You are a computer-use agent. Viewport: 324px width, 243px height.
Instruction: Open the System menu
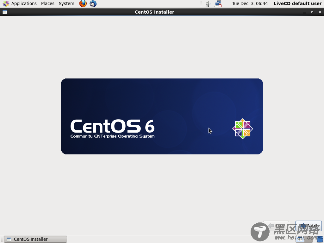(66, 3)
